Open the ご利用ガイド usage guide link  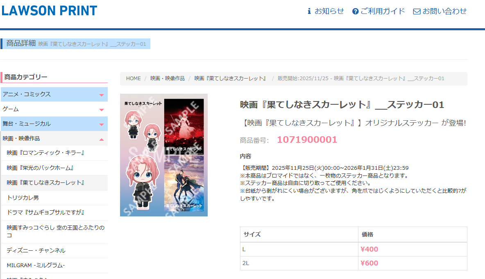pos(383,11)
